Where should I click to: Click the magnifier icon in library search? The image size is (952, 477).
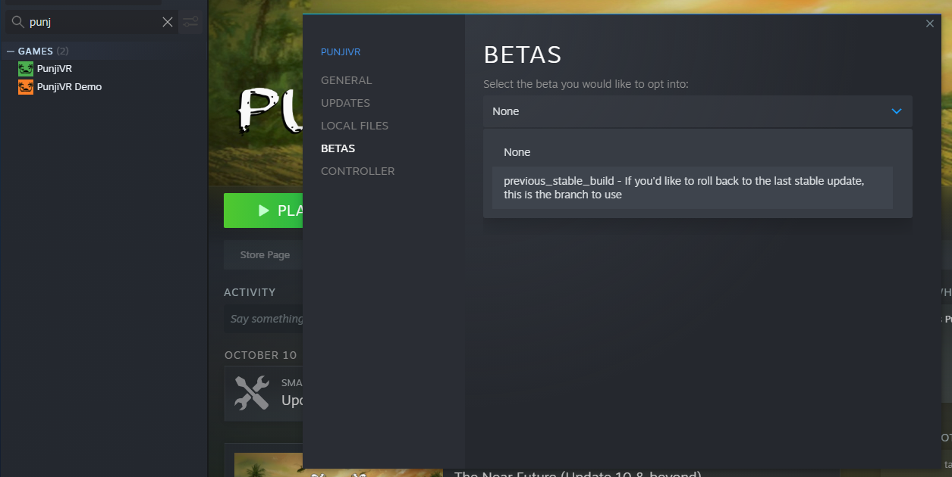point(17,22)
